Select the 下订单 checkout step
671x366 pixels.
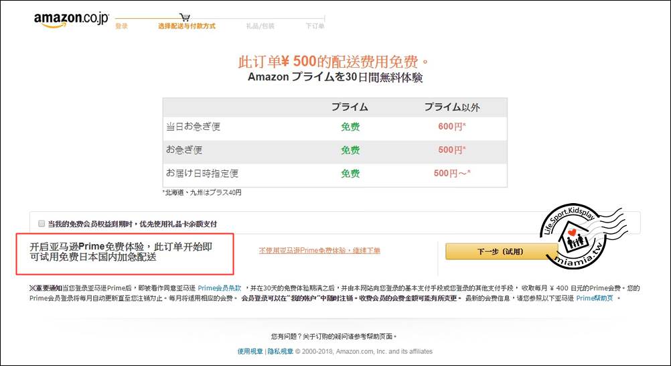click(314, 27)
